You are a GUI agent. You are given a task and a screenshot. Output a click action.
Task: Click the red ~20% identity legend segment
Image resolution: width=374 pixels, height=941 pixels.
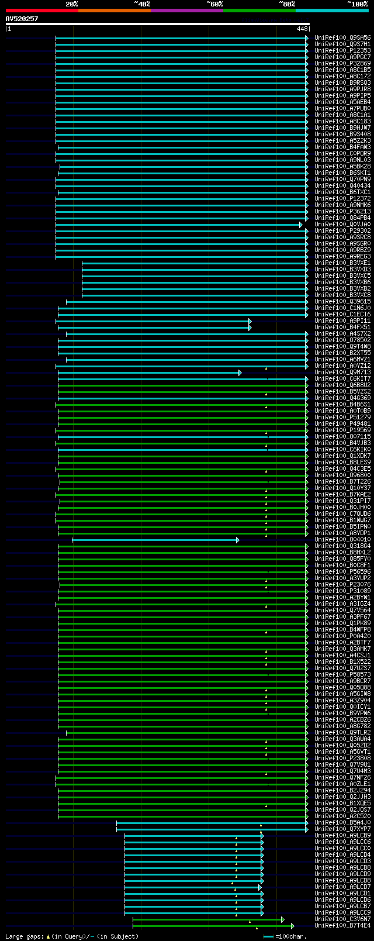(42, 11)
